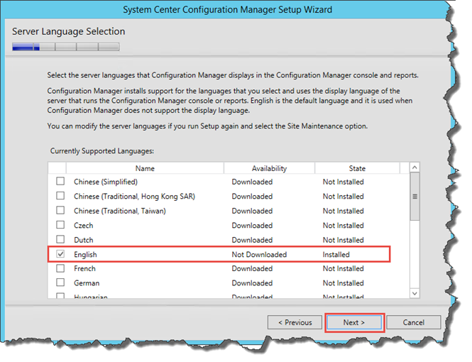Sort list by State column header
472x362 pixels.
pyautogui.click(x=357, y=168)
